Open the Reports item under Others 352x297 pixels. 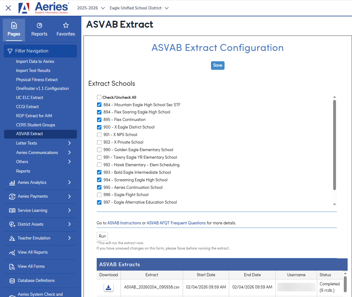[x=23, y=171]
